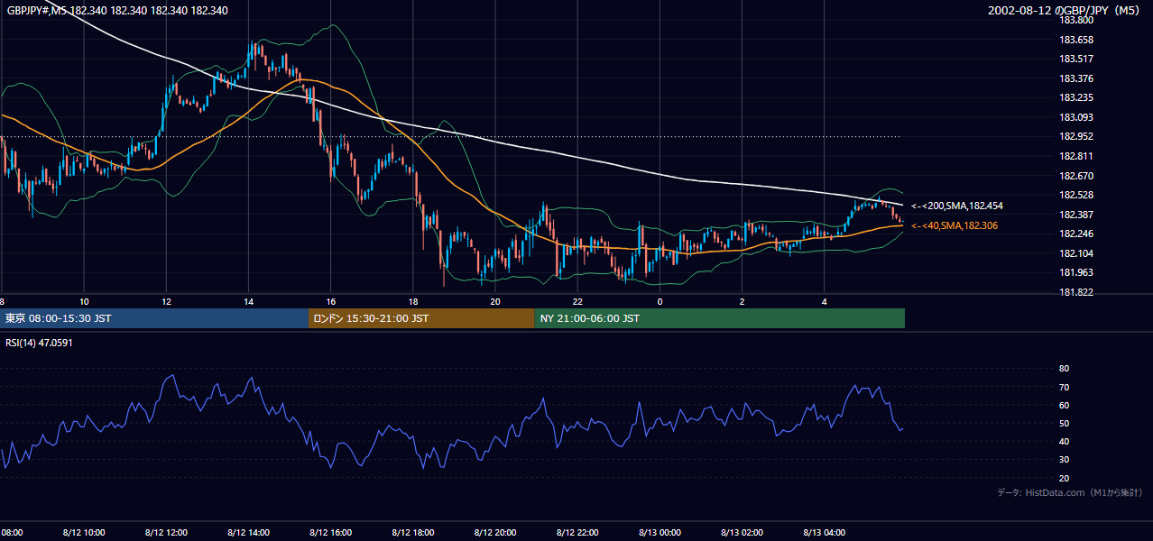
Task: Click RSI axis level 60
Action: pos(1064,405)
